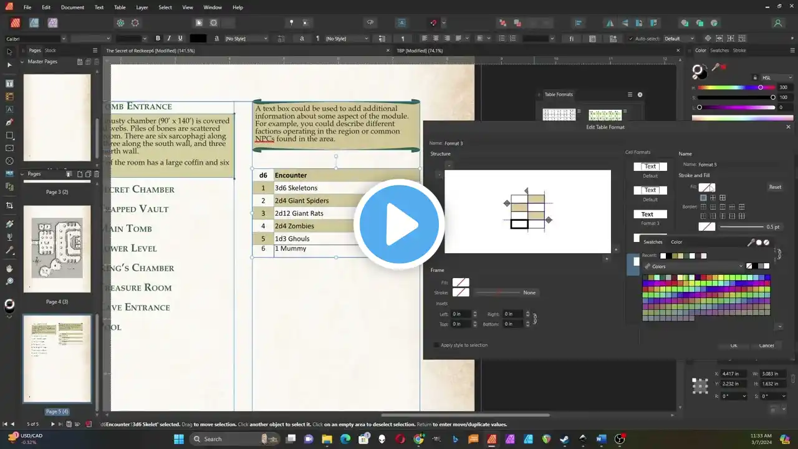Switch to the Designer Persona icon
The image size is (798, 449).
34,23
